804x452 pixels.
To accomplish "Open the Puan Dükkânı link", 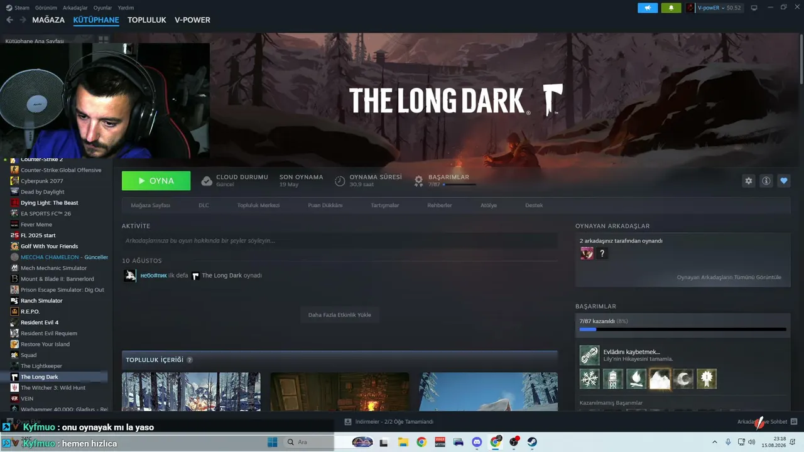I will [x=325, y=205].
